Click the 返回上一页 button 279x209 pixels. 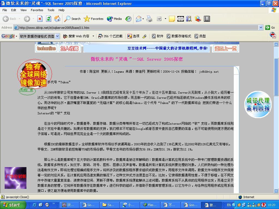click(x=225, y=48)
